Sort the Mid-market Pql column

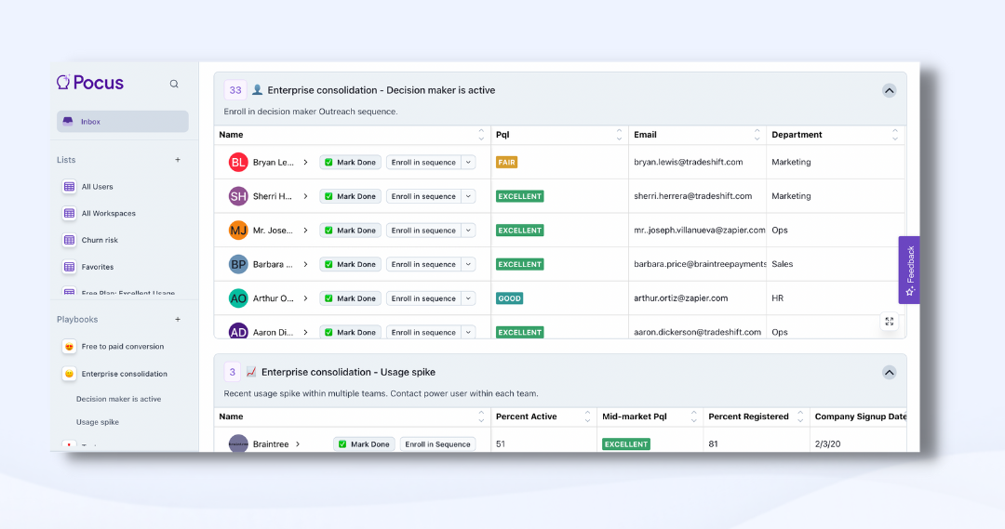point(693,417)
